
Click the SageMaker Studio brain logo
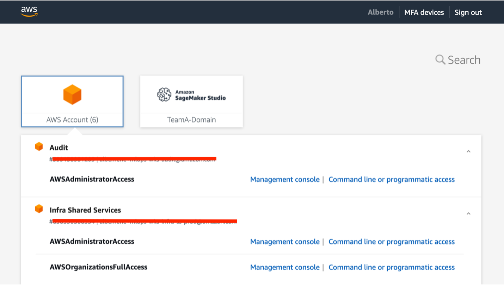click(x=164, y=95)
